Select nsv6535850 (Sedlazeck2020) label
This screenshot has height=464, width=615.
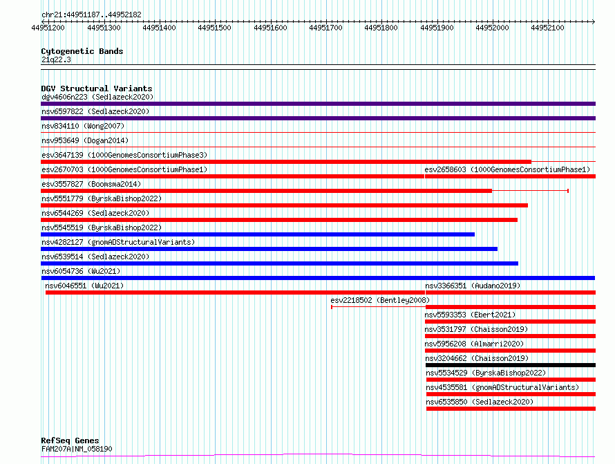480,402
